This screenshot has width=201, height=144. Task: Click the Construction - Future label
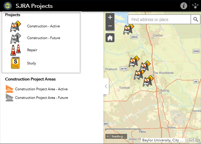pos(44,38)
